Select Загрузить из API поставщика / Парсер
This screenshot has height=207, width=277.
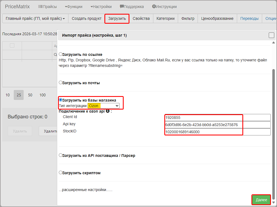coord(61,155)
